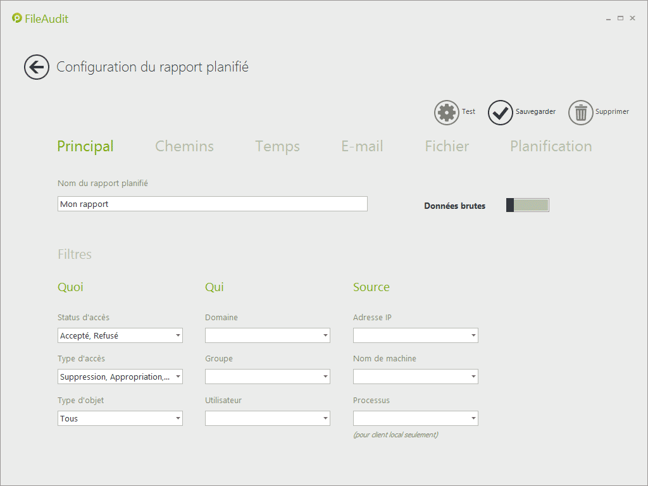Click the back arrow icon
Image resolution: width=648 pixels, height=486 pixels.
click(37, 67)
